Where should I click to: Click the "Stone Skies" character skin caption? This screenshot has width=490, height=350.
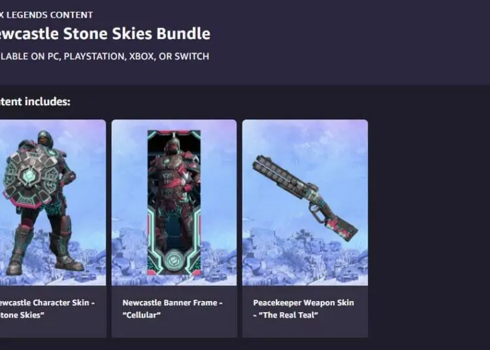(47, 309)
